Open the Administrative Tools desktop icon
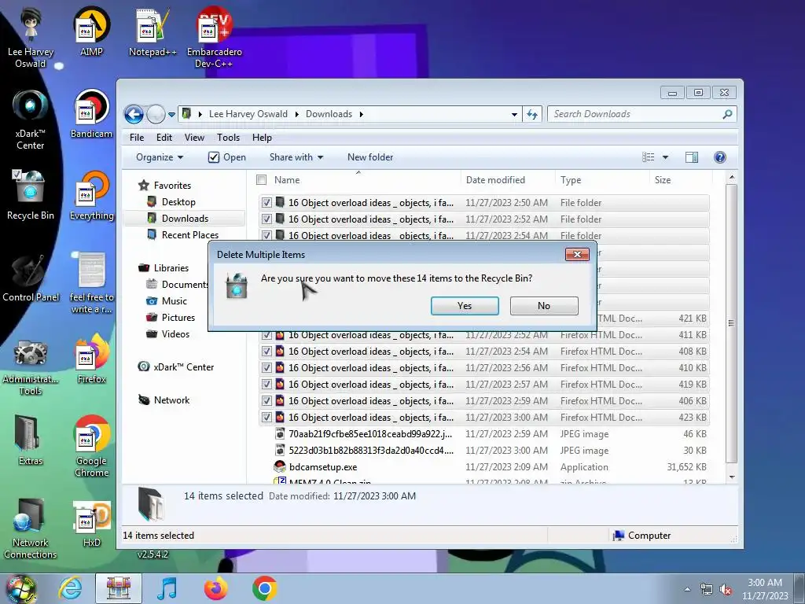This screenshot has width=805, height=604. [31, 367]
